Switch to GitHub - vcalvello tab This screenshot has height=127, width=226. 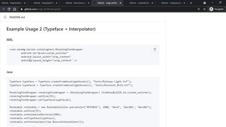coord(139,3)
